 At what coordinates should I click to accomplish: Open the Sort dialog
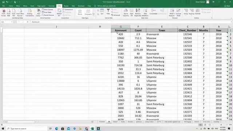(x=102, y=12)
